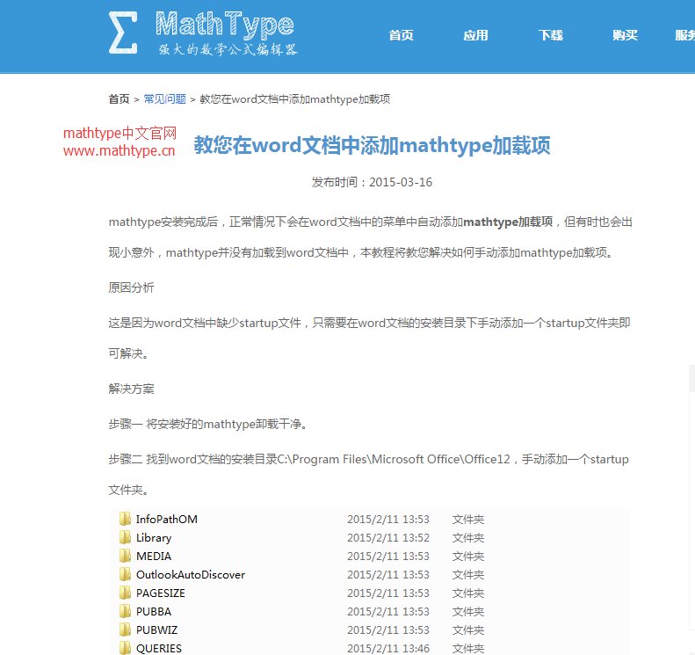
Task: Click the breadcrumb text 教您在word文档中添加mathtype加载项
Action: click(294, 98)
